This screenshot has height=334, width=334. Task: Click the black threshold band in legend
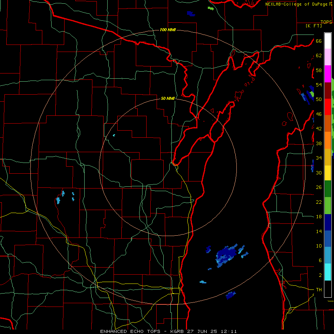[328, 289]
